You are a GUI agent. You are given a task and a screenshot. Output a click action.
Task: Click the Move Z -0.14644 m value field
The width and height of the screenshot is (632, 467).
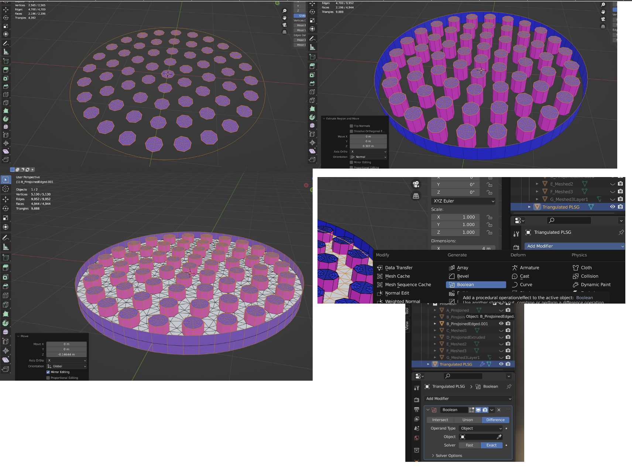66,354
